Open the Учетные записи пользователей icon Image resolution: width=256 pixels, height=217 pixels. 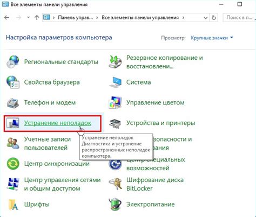[13, 143]
